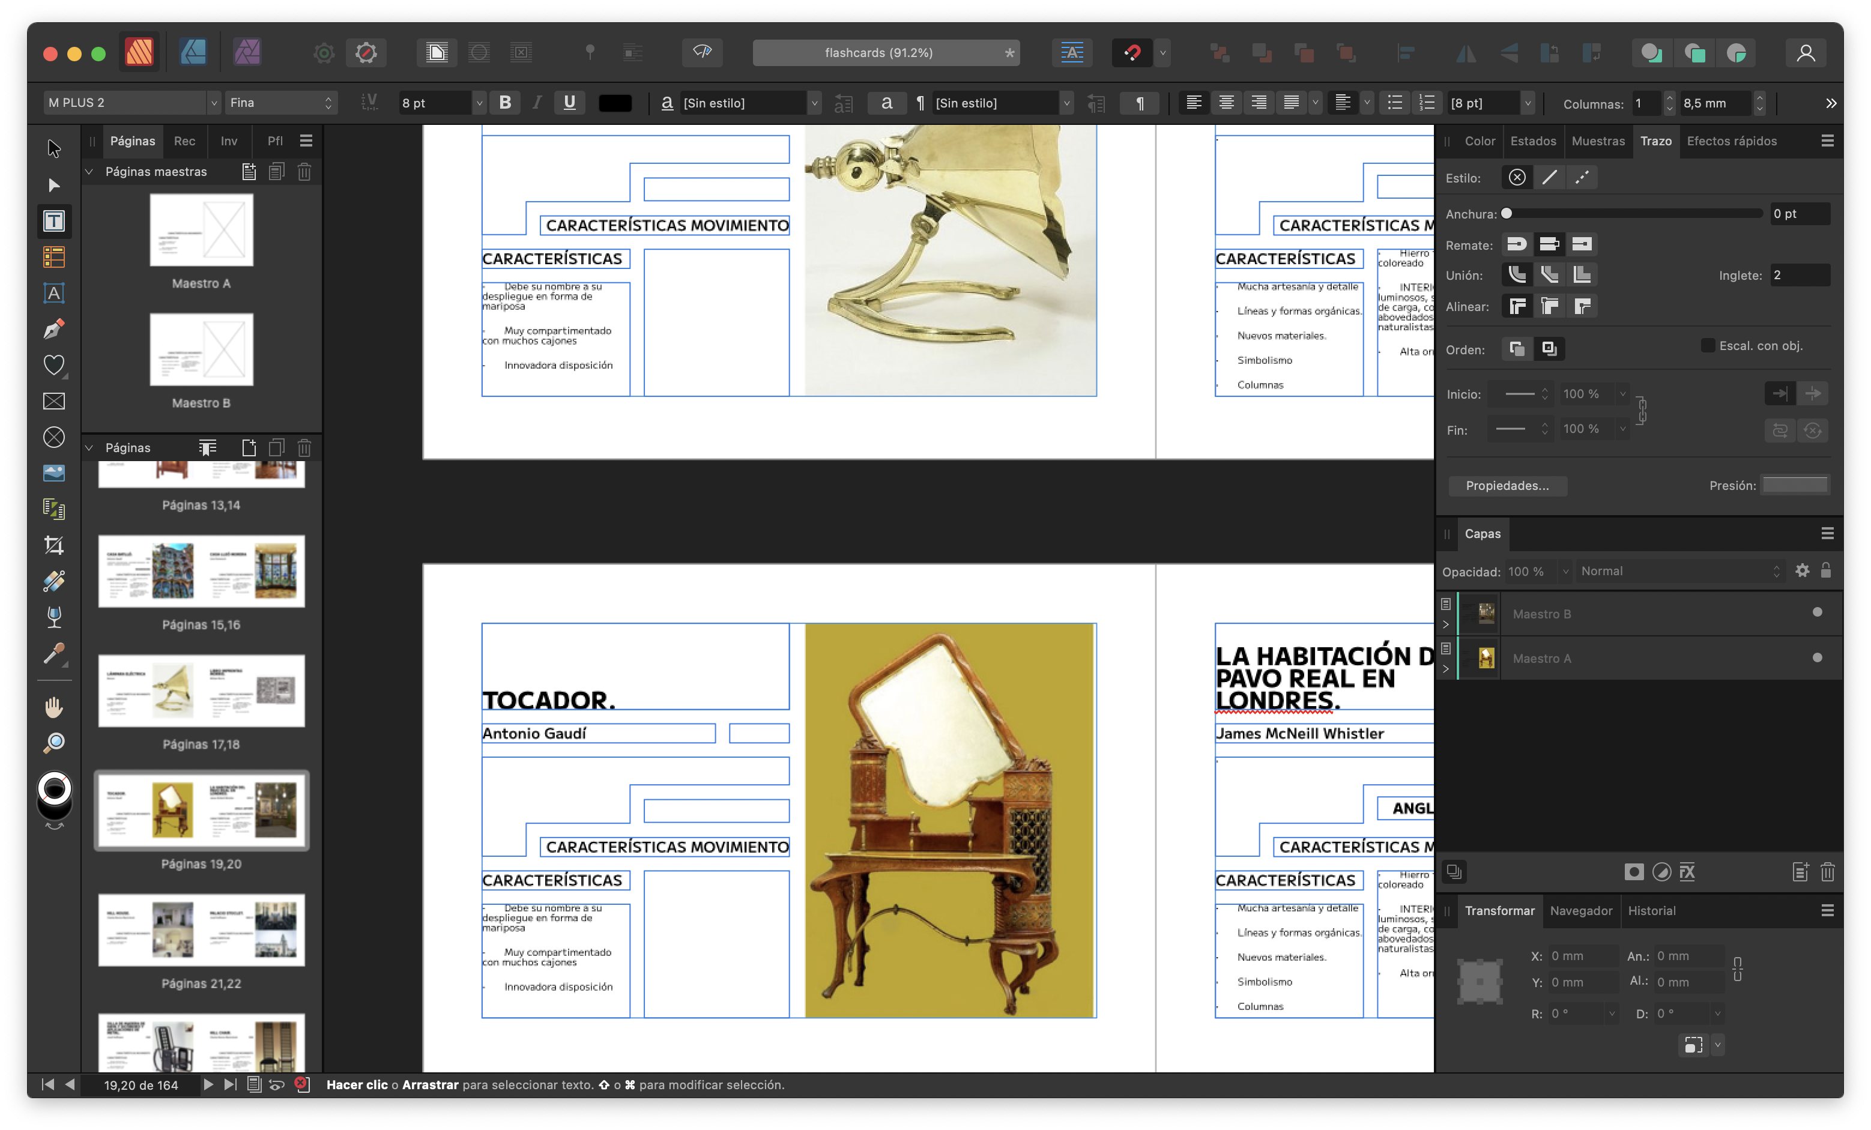
Task: Switch to Navegador tab
Action: [x=1581, y=910]
